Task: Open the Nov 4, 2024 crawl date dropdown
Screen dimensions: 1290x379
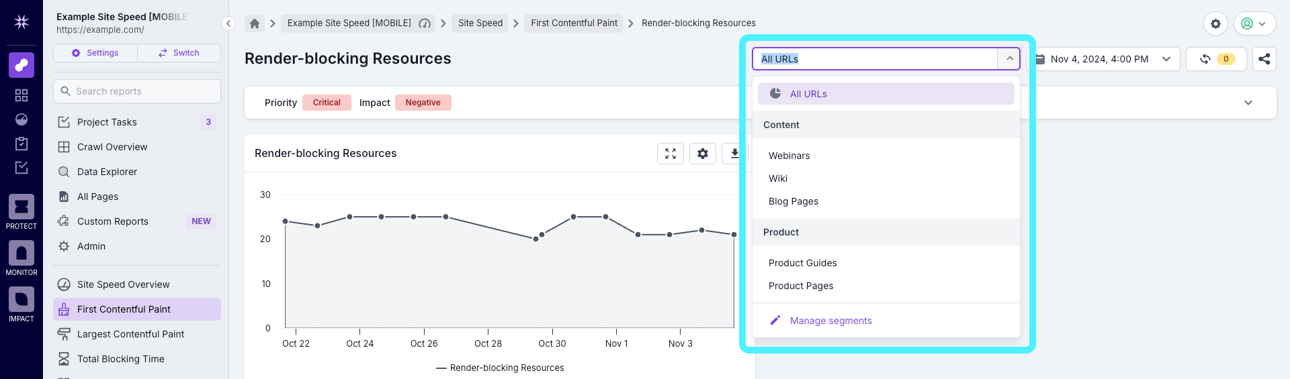Action: 1104,59
